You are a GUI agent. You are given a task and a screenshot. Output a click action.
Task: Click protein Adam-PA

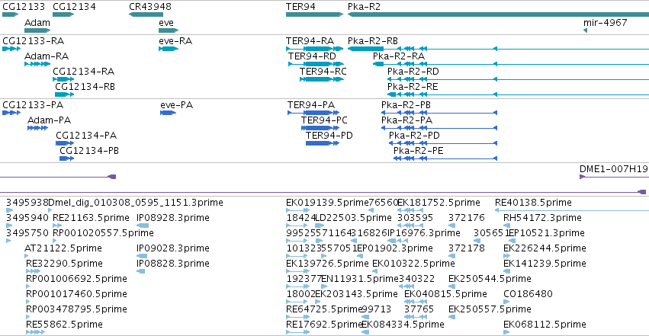pyautogui.click(x=50, y=120)
